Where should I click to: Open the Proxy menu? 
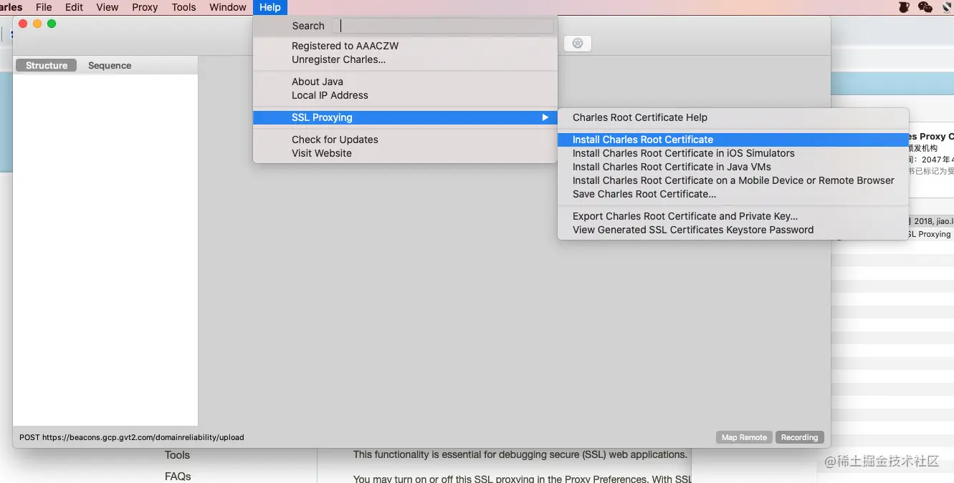[145, 7]
